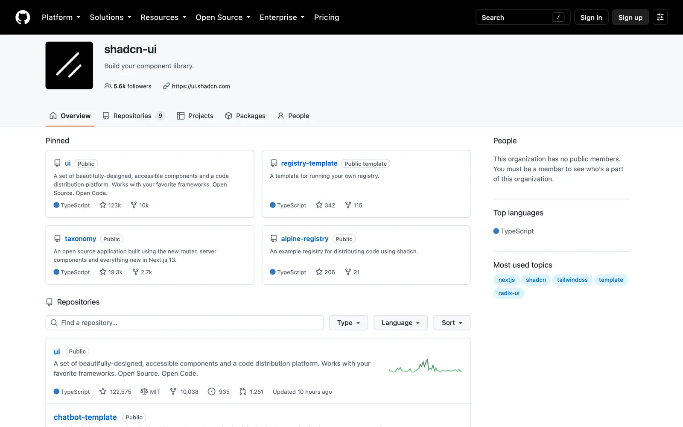This screenshot has width=683, height=427.
Task: Click the Find a repository input field
Action: coord(184,323)
